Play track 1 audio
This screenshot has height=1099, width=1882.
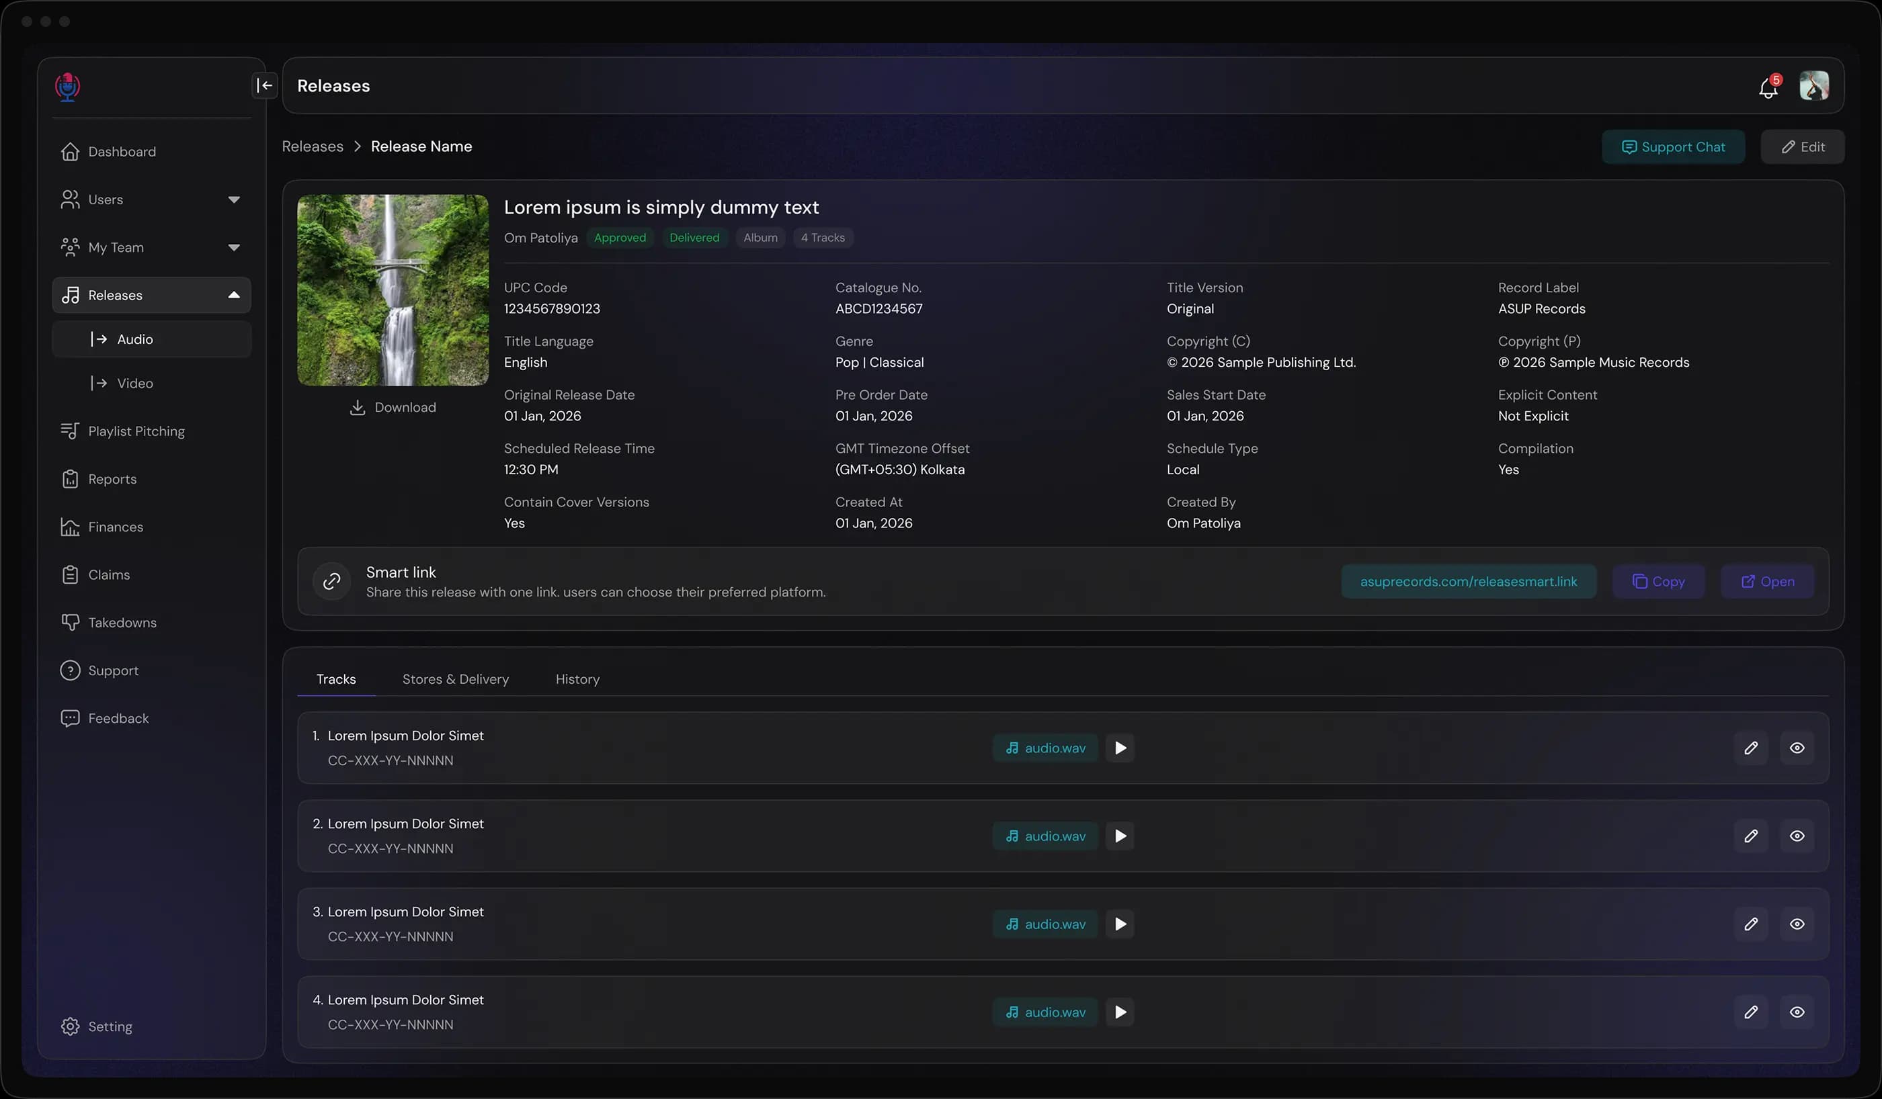pyautogui.click(x=1120, y=748)
